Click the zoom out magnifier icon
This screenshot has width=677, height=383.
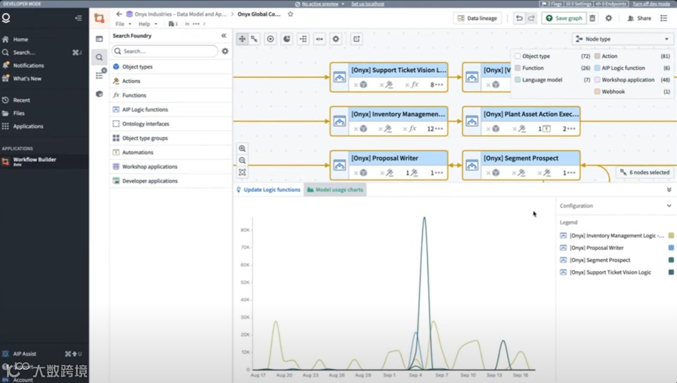point(242,160)
